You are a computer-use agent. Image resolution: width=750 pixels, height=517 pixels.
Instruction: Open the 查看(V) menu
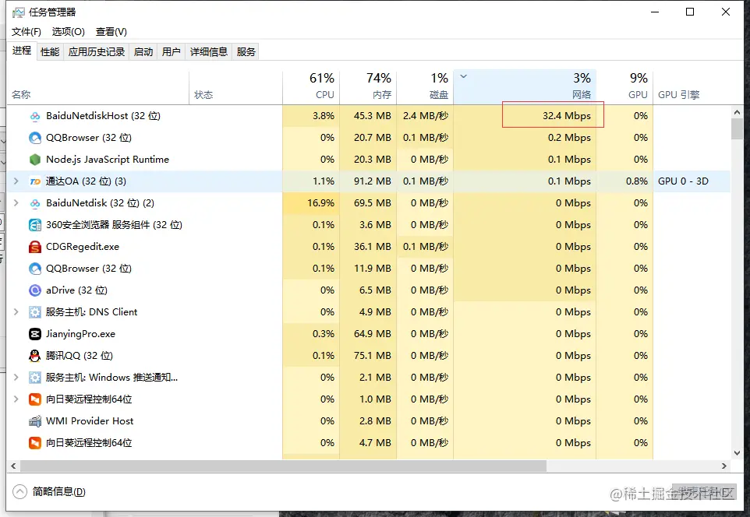click(x=111, y=32)
